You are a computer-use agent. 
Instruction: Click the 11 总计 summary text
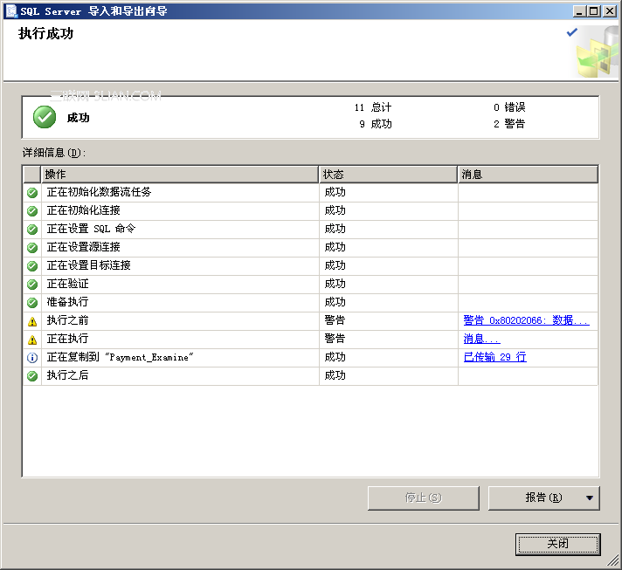pos(373,107)
